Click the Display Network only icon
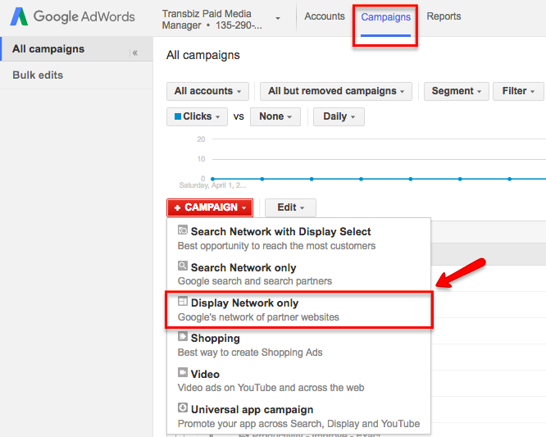Screen dimensions: 546x437 click(183, 303)
